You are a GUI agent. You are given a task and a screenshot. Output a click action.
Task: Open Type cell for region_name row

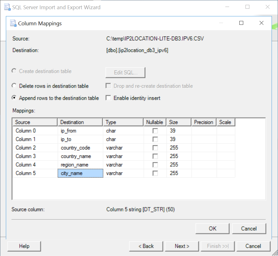[123, 165]
